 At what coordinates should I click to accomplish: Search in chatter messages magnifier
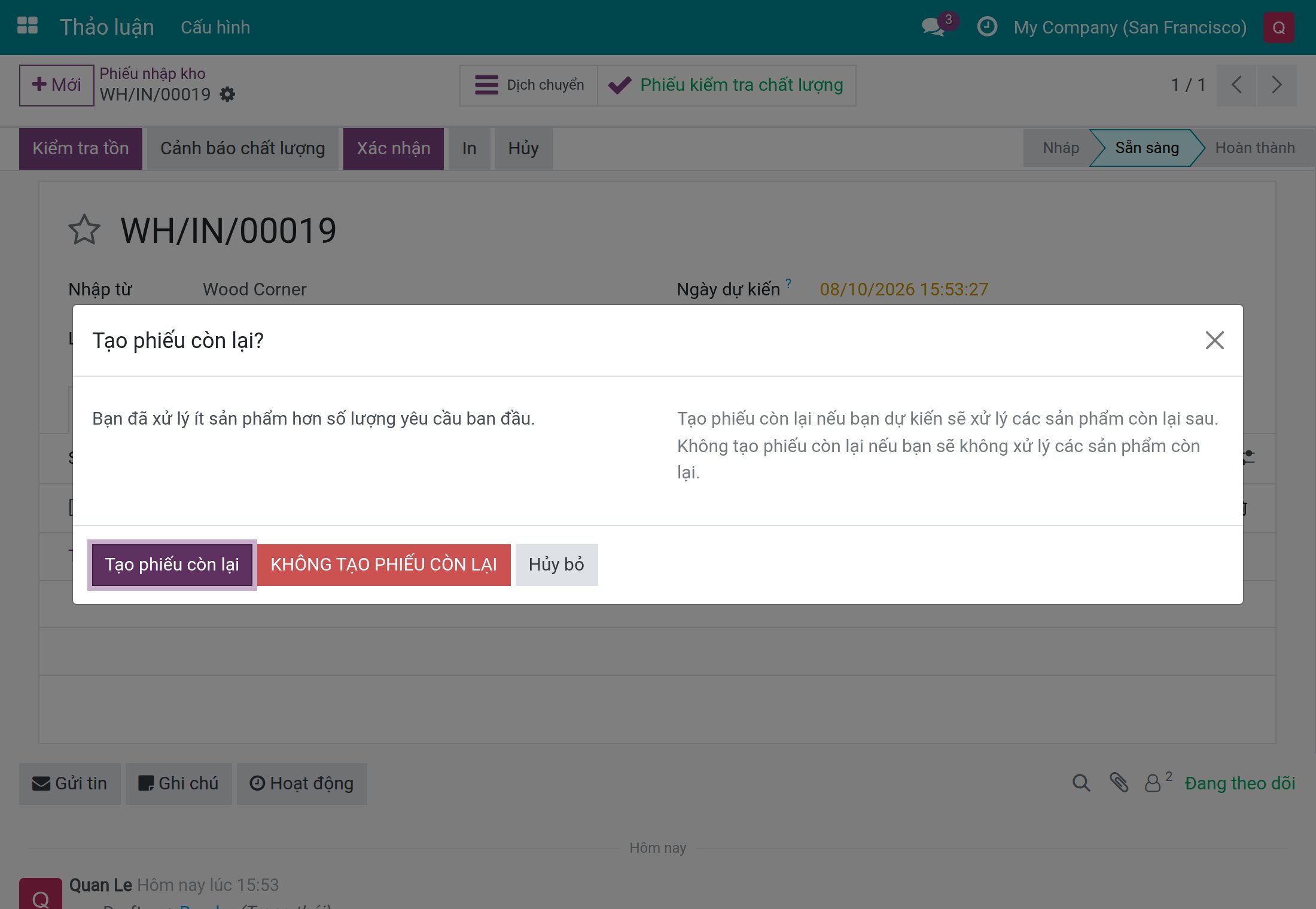[x=1082, y=783]
